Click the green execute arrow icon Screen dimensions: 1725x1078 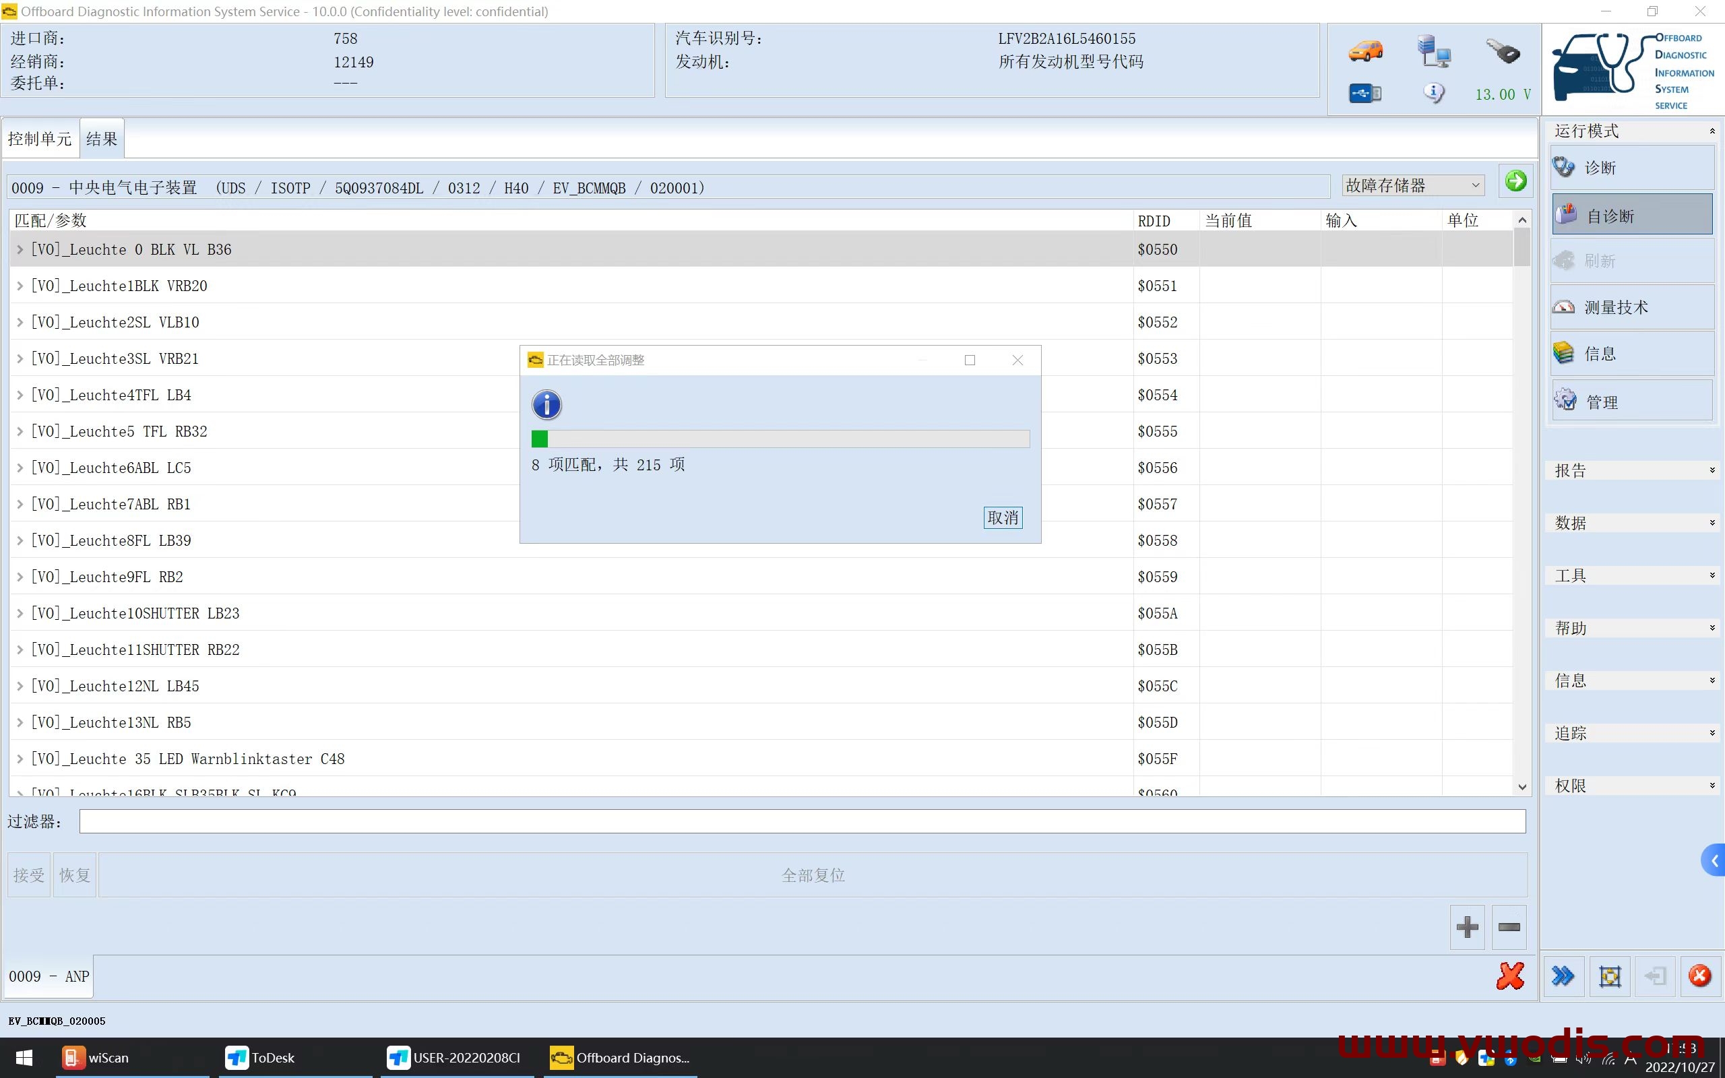(x=1516, y=181)
